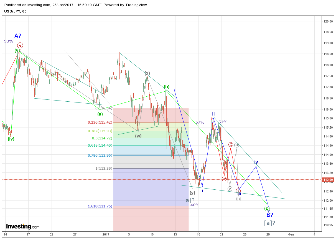Click the red circled v wave marker

[20, 45]
